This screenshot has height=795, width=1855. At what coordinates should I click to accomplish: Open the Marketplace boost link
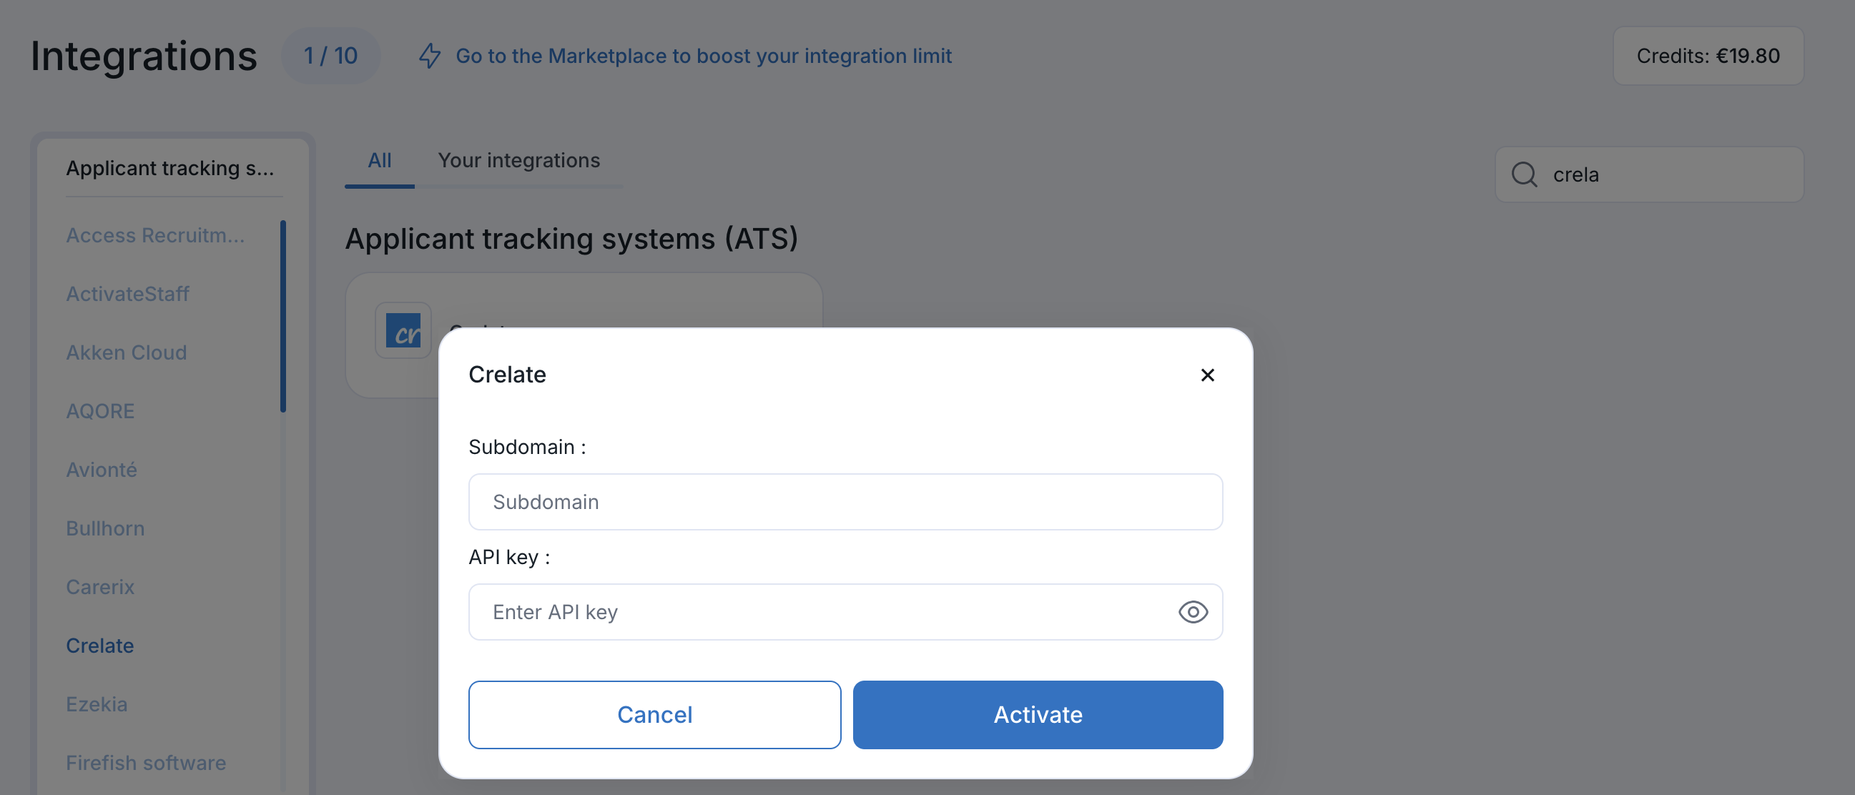[704, 56]
